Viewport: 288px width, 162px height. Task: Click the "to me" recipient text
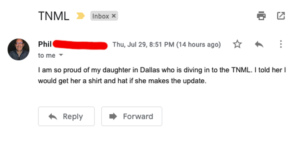(47, 56)
